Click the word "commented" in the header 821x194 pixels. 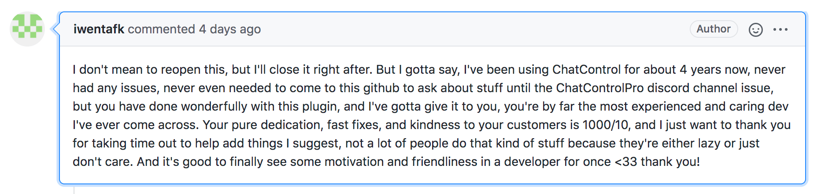(161, 29)
